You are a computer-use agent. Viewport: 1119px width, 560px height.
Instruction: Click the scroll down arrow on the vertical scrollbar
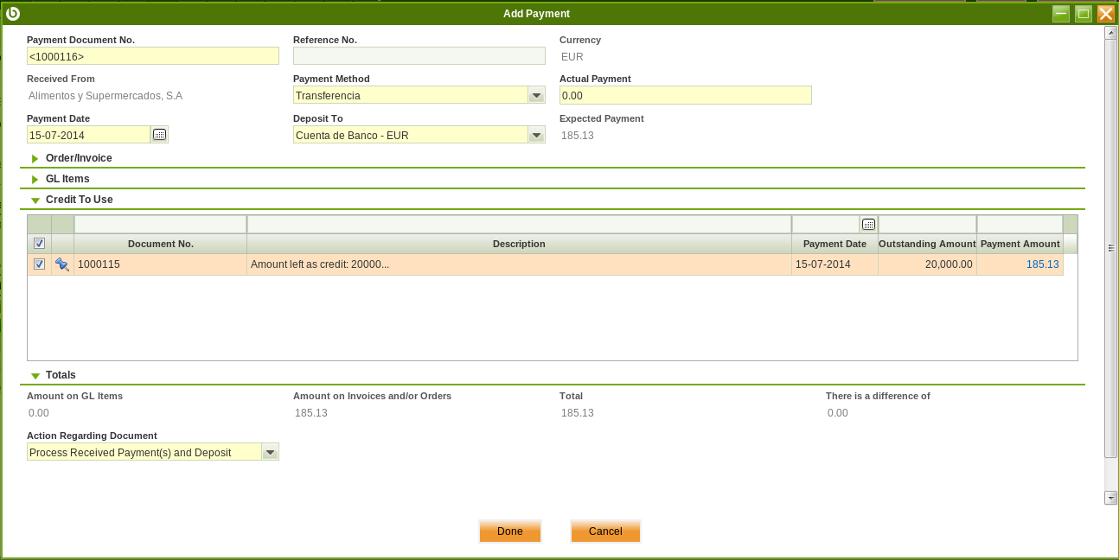(1110, 498)
